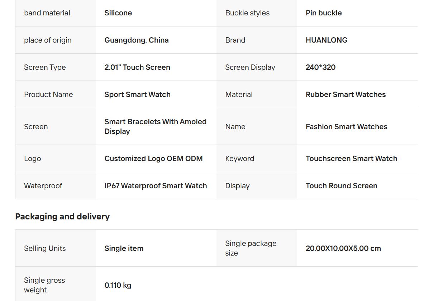Image resolution: width=424 pixels, height=301 pixels.
Task: Click the 'Single item' selling units value
Action: pyautogui.click(x=124, y=248)
